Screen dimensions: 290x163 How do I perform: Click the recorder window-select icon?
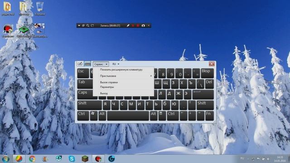(83, 25)
